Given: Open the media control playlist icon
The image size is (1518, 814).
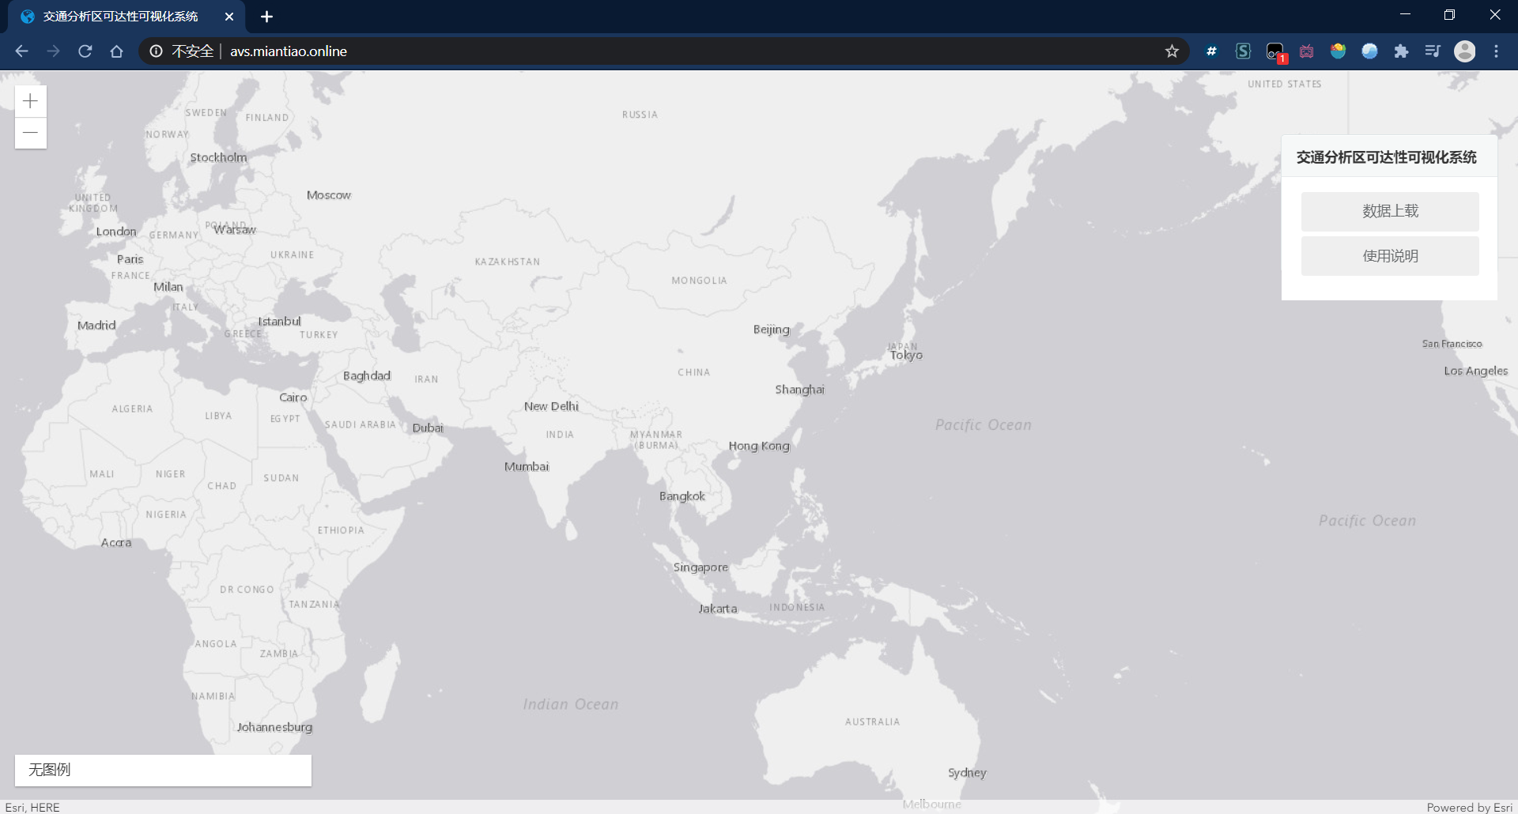Looking at the screenshot, I should (1433, 51).
